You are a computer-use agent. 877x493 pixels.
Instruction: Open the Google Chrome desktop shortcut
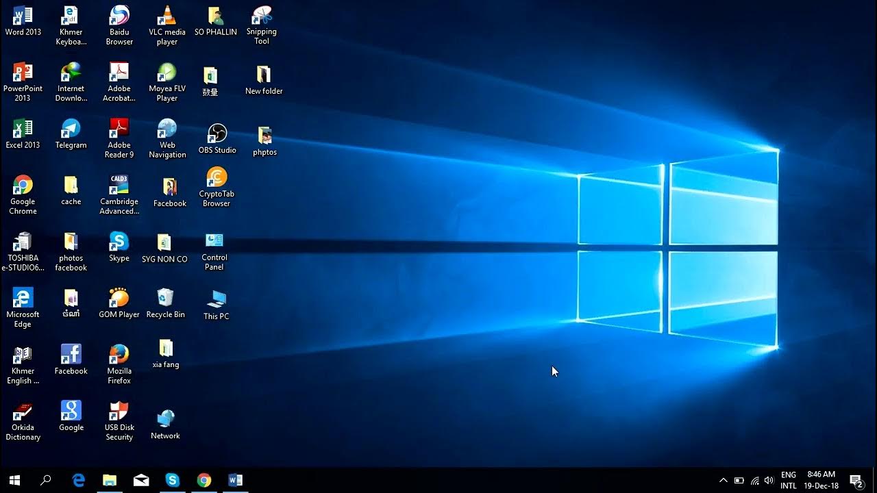[23, 195]
